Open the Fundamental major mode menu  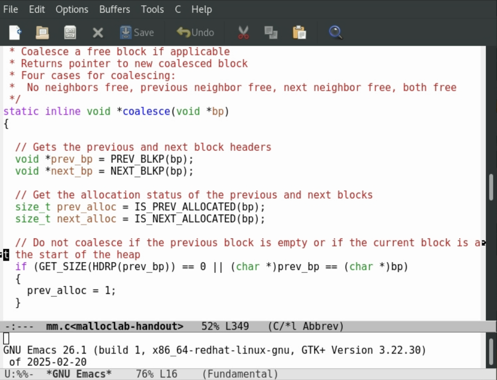coord(240,374)
